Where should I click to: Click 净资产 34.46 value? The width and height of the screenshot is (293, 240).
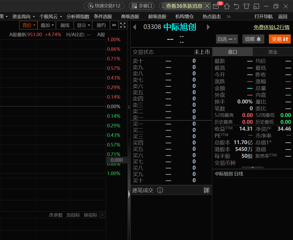click(284, 129)
